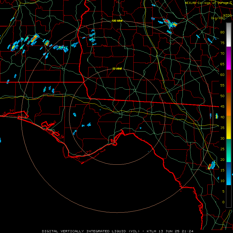Viewport: 233px width, 233px height.
Task: Click the color scale value 25
Action: (222, 149)
